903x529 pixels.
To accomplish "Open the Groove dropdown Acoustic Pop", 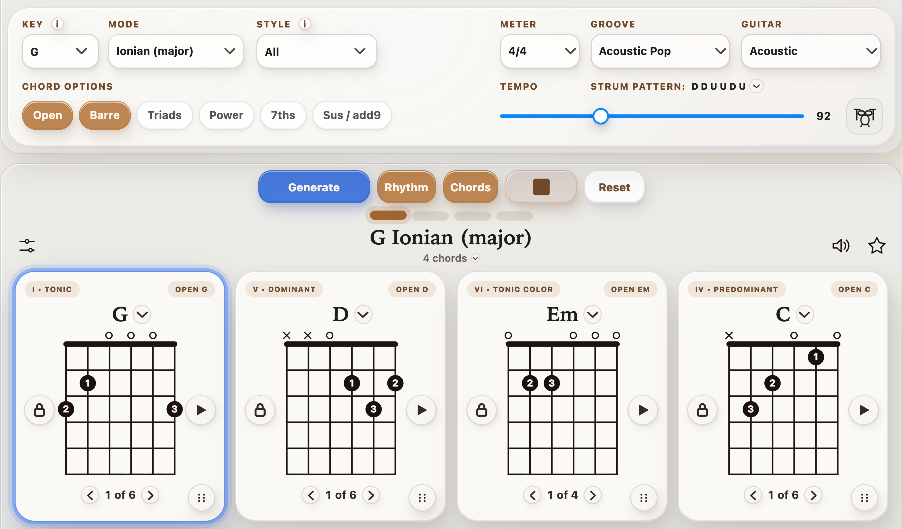I will pos(660,51).
